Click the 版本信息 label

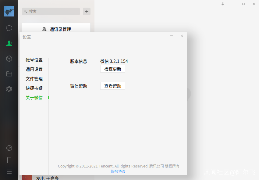click(x=78, y=61)
